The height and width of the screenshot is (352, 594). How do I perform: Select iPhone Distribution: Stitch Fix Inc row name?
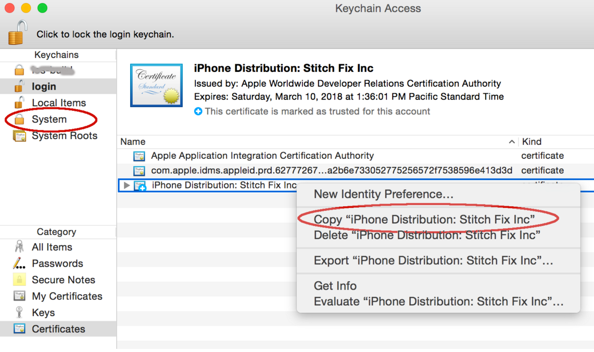point(224,185)
